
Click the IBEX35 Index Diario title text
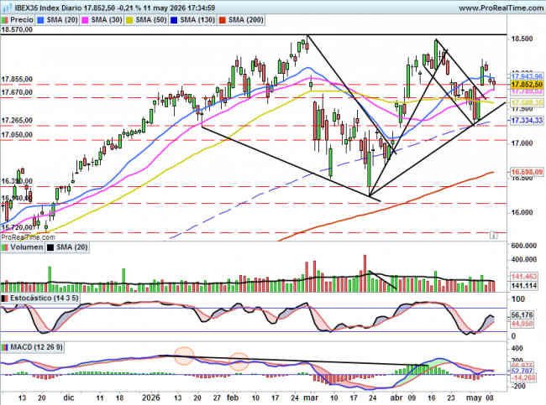(49, 8)
